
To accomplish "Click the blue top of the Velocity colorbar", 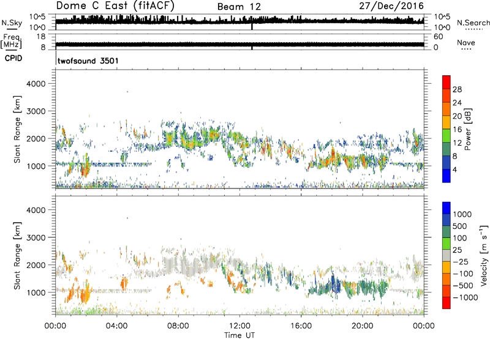I will coord(447,208).
